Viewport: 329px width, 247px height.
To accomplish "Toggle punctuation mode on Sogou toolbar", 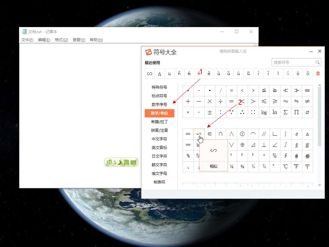I will click(x=115, y=162).
